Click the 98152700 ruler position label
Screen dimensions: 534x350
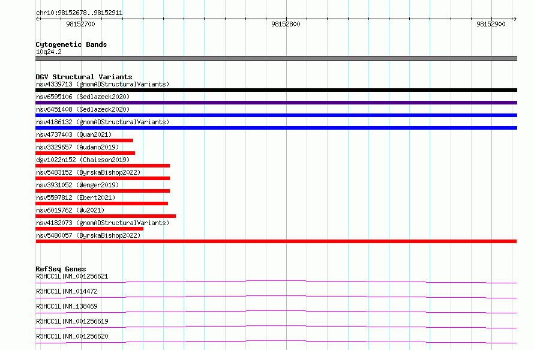pos(81,24)
